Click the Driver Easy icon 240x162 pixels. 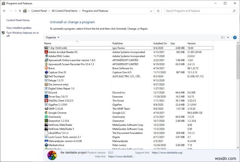pos(46,97)
